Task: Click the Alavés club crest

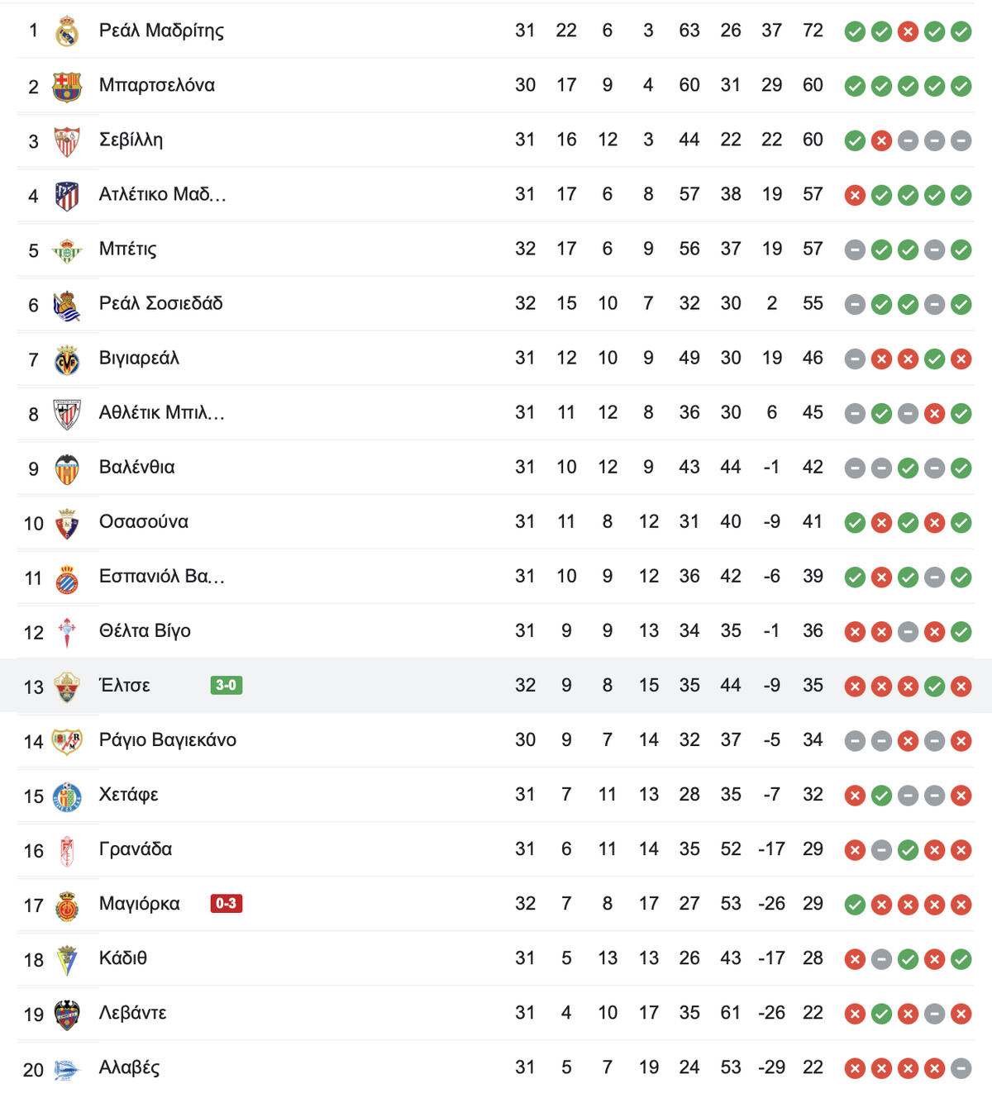Action: 67,1069
